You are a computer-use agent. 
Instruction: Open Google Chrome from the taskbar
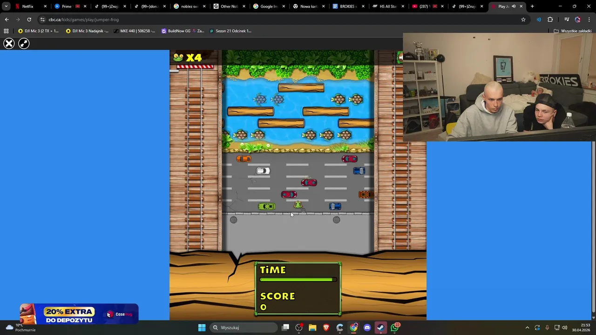[353, 328]
